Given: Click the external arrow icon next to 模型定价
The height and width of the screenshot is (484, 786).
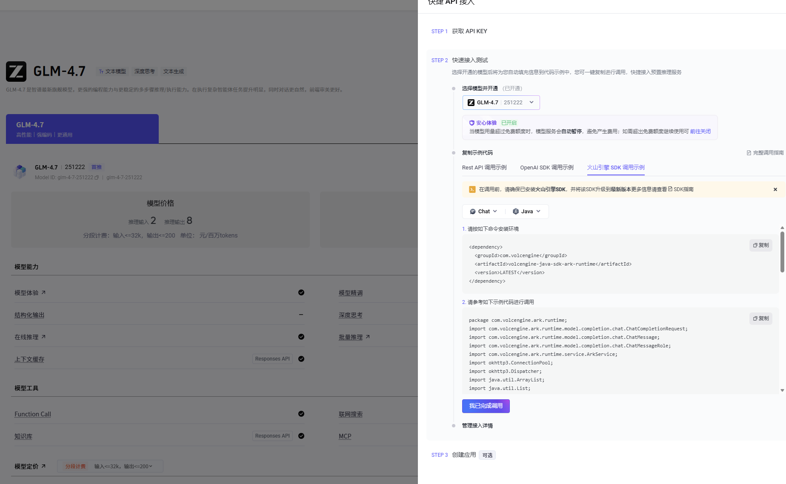Looking at the screenshot, I should tap(43, 466).
